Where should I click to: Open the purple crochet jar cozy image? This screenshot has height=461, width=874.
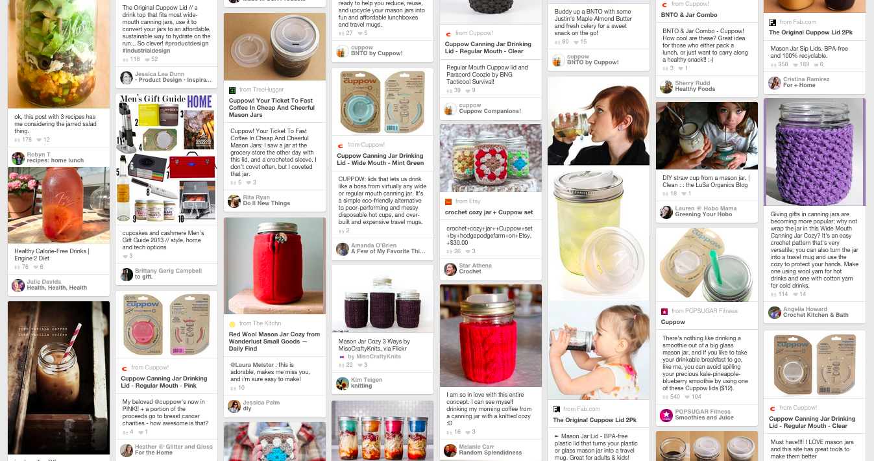[x=814, y=153]
